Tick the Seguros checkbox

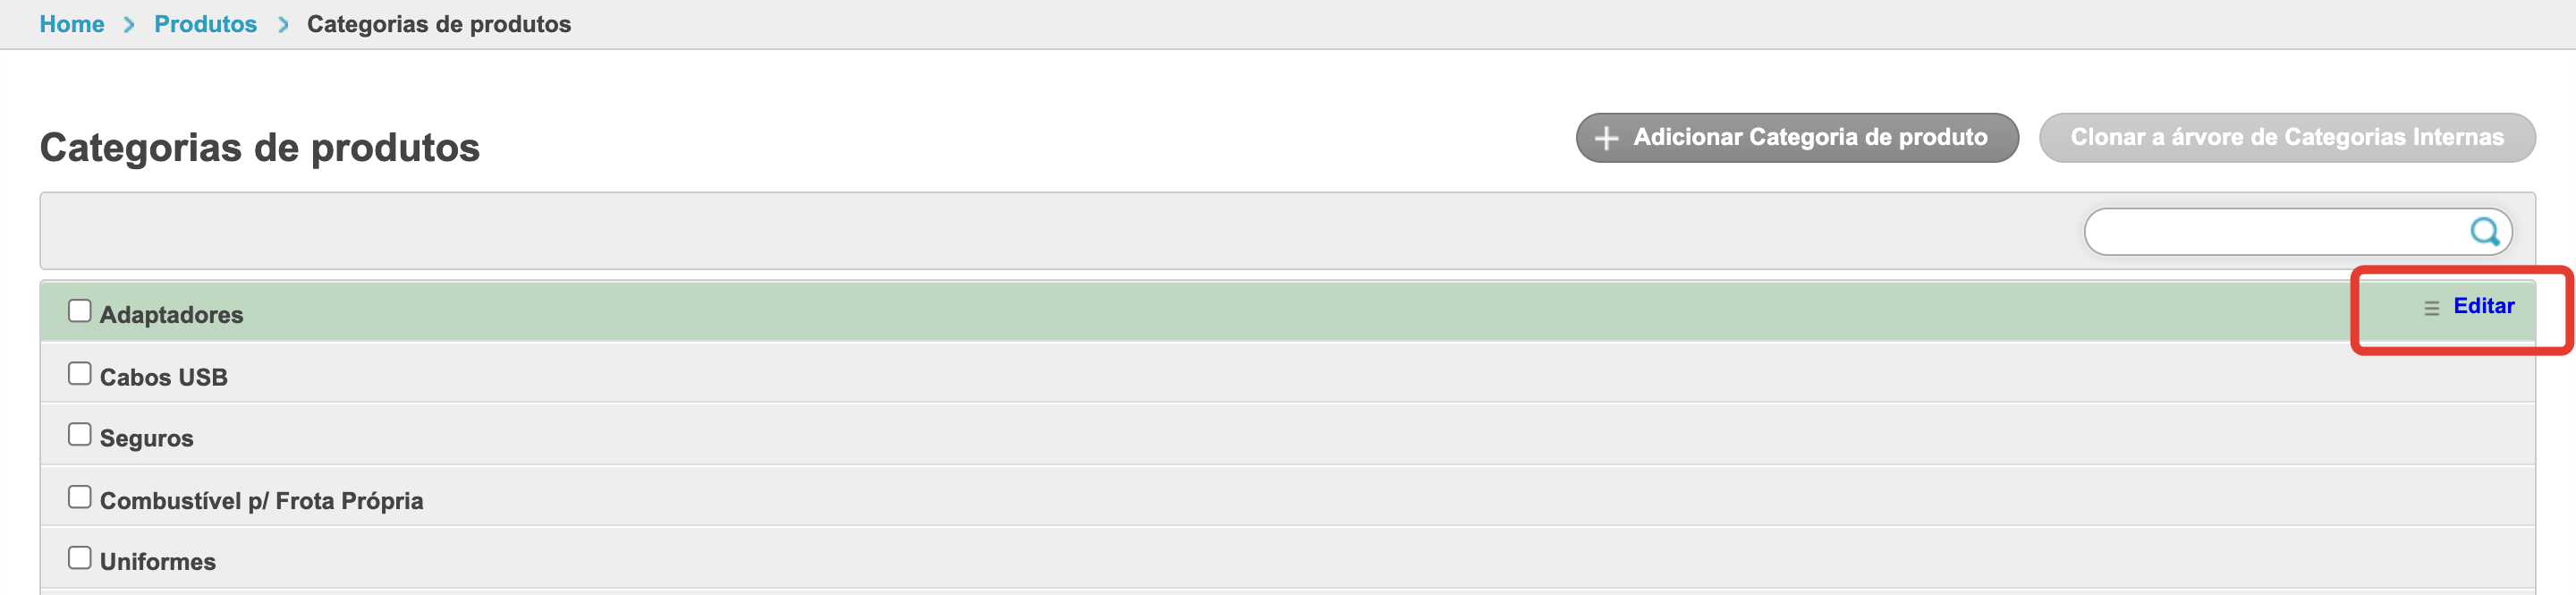79,435
